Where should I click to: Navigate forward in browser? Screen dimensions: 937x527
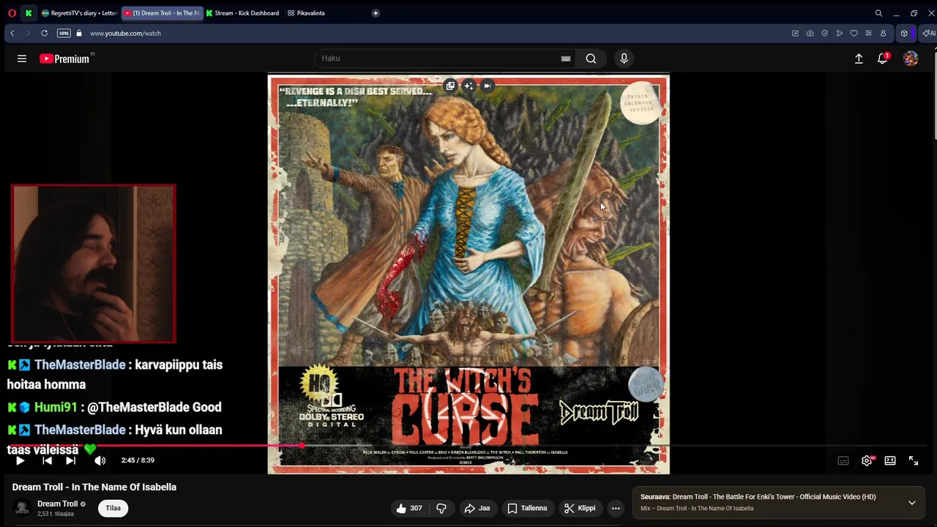coord(28,33)
